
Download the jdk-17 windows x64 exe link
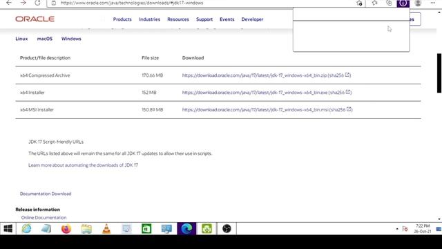255,93
